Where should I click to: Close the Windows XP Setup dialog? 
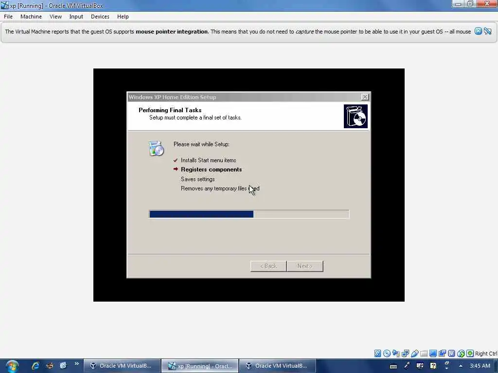(365, 97)
